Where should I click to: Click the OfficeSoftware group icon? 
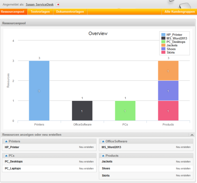[x=103, y=141]
